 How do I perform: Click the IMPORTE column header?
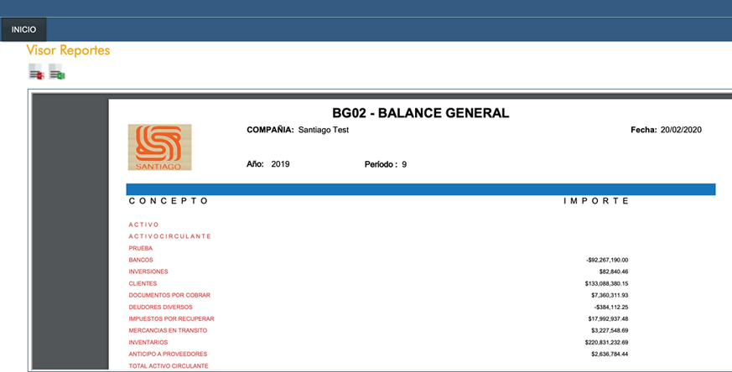click(x=596, y=201)
